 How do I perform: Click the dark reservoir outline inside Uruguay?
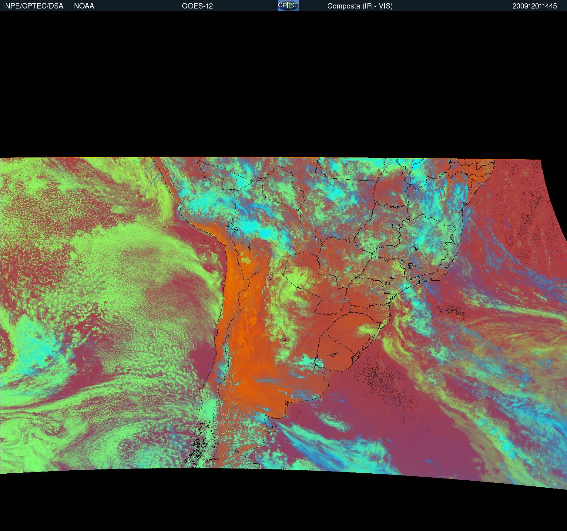point(333,354)
